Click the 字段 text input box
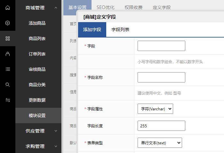This screenshot has height=153, width=224. click(161, 46)
